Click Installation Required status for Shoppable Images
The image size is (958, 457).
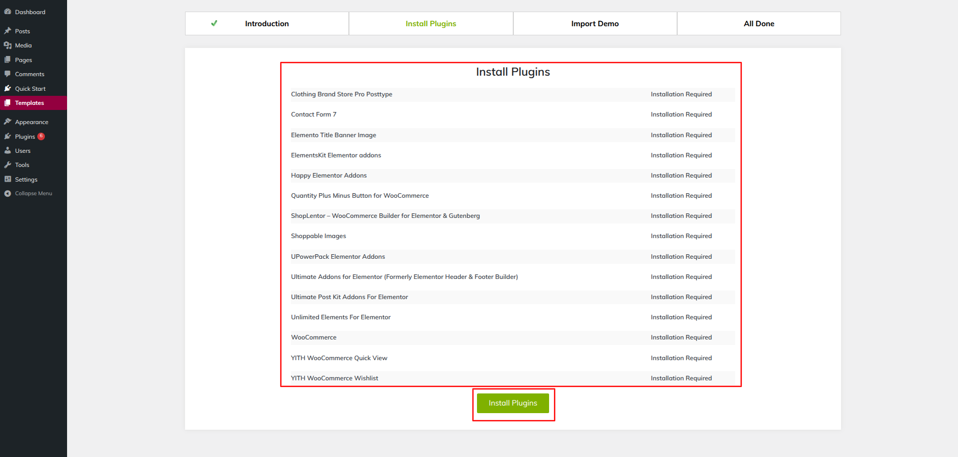681,236
